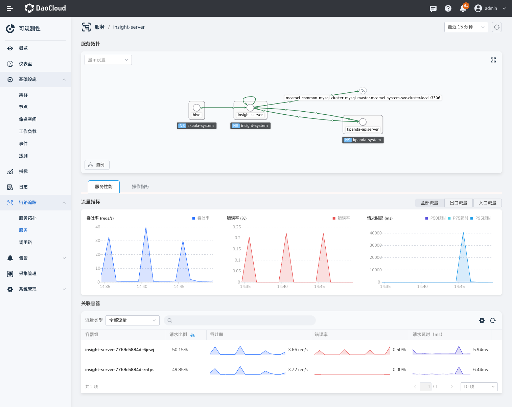The width and height of the screenshot is (512, 407).
Task: Open the help question mark icon
Action: tap(448, 8)
